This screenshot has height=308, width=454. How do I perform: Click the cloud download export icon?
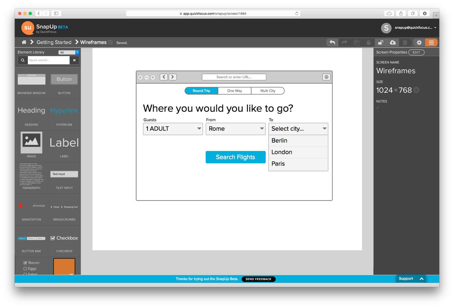pos(393,42)
